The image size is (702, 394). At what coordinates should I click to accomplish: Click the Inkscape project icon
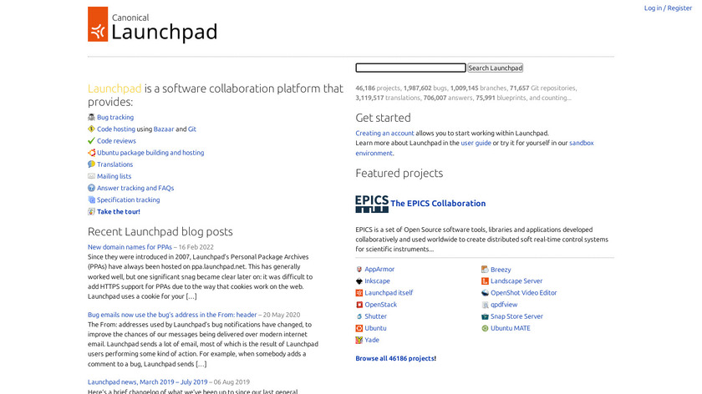pos(359,280)
